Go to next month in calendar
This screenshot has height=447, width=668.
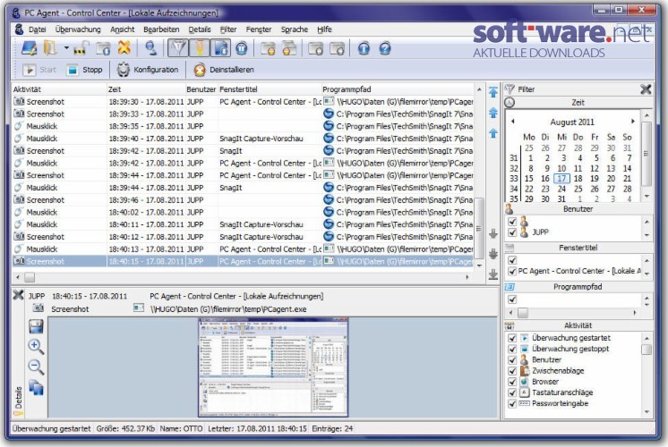pyautogui.click(x=633, y=122)
